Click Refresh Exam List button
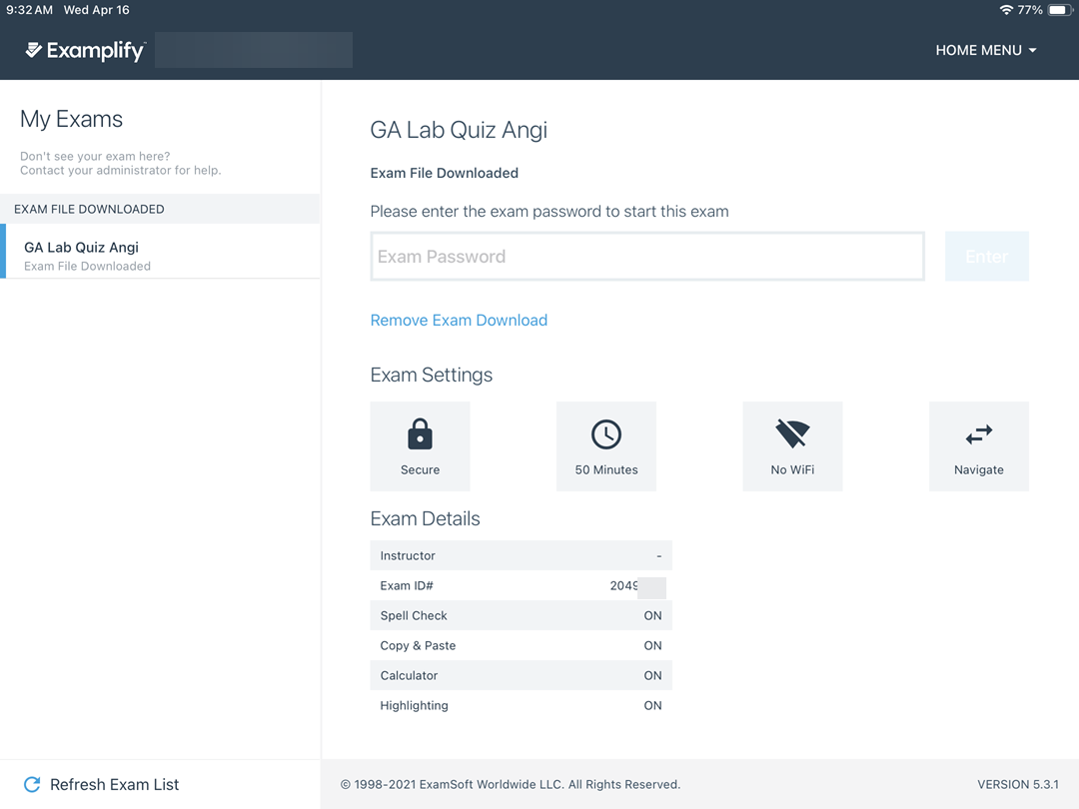The image size is (1079, 809). click(x=101, y=784)
